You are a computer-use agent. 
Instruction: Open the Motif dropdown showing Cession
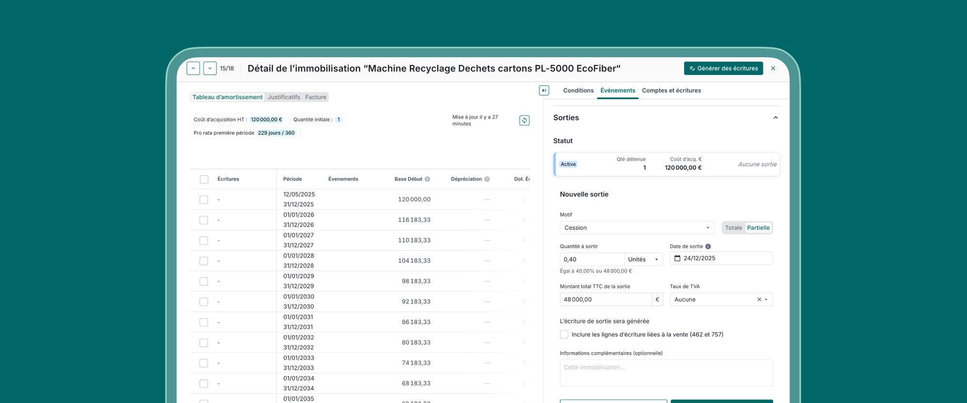[636, 228]
